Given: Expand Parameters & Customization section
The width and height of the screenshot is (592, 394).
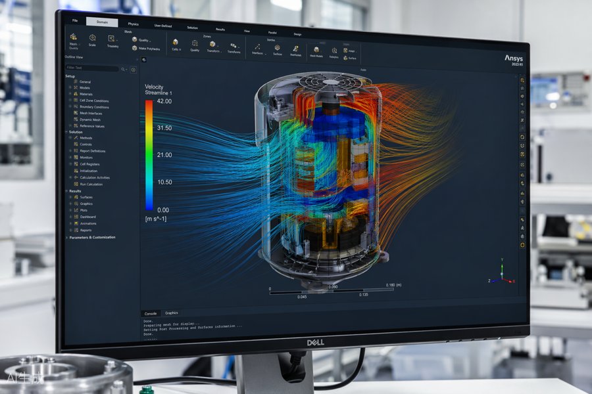Looking at the screenshot, I should click(x=67, y=238).
